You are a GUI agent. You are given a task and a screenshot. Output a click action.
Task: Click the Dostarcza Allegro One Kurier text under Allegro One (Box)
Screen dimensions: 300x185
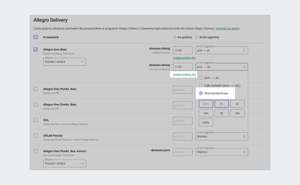point(59,54)
